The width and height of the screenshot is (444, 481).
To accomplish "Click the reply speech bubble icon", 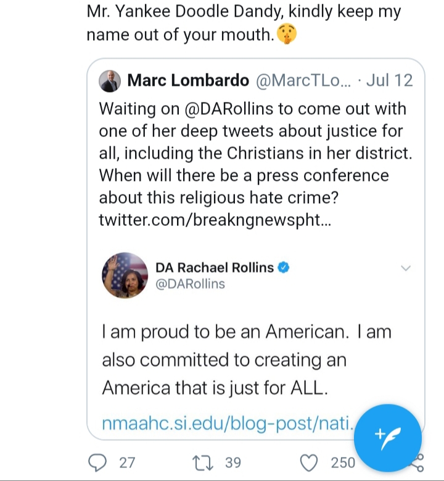I will 98,462.
